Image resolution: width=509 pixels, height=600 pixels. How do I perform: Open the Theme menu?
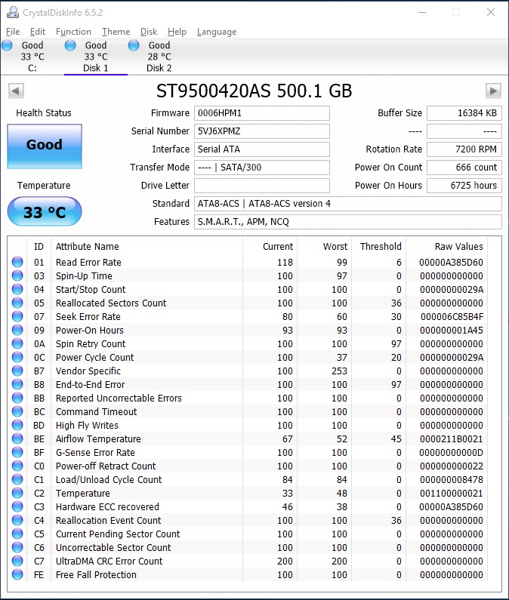[116, 32]
